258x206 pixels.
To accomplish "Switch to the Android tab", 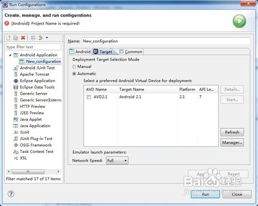I will tap(80, 51).
